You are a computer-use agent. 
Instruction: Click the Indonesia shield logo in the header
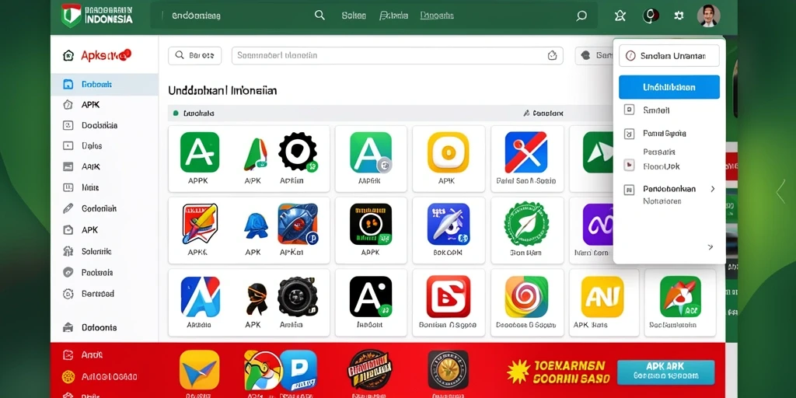(71, 16)
